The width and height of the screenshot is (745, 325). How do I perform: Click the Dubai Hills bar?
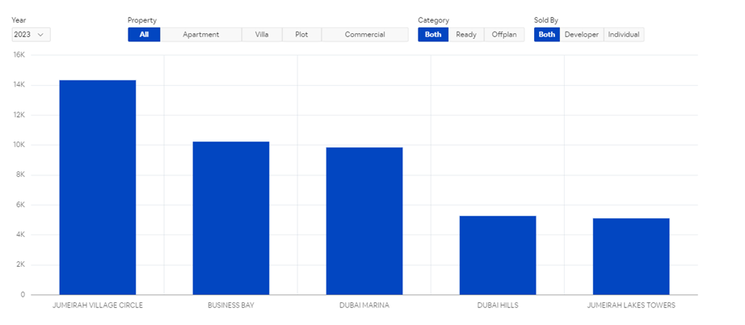(x=498, y=255)
